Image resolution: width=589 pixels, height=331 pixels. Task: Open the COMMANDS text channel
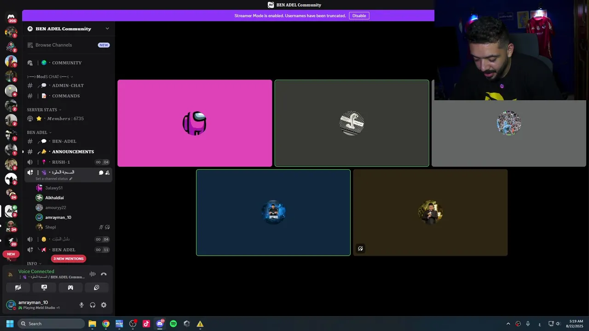click(68, 96)
